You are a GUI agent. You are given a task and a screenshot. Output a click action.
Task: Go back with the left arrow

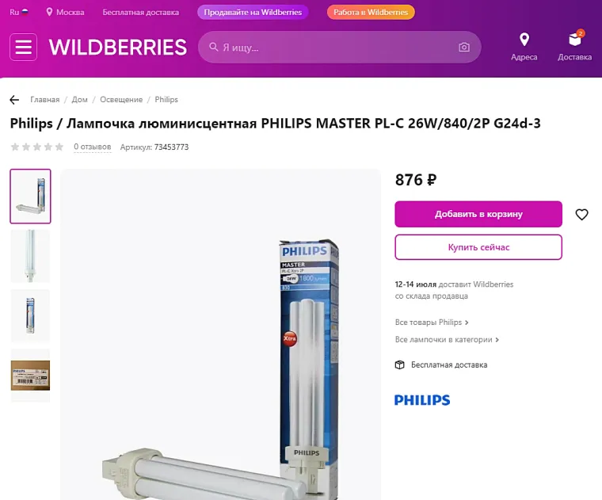point(14,100)
